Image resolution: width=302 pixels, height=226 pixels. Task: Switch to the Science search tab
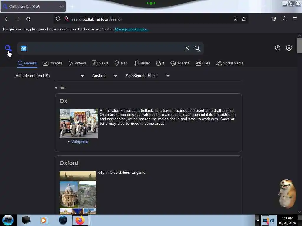point(180,63)
